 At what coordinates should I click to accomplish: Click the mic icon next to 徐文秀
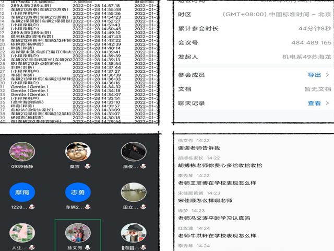(x=87, y=247)
